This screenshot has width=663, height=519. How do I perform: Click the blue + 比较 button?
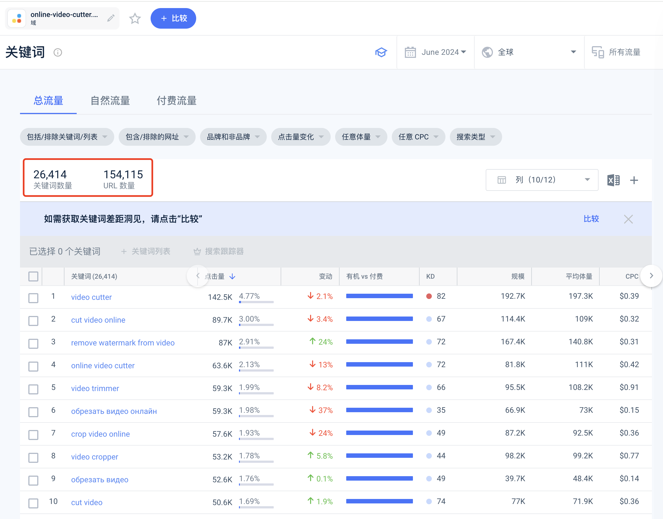coord(173,18)
